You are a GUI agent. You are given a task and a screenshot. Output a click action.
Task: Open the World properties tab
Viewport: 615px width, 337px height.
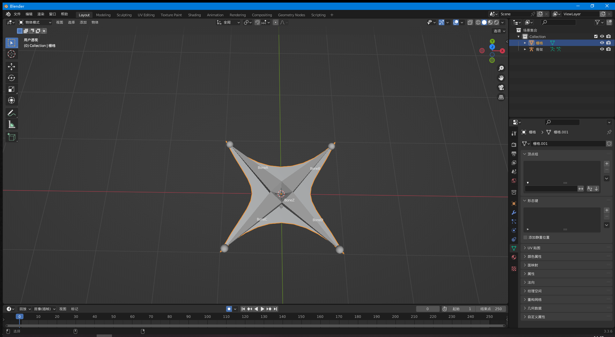514,181
